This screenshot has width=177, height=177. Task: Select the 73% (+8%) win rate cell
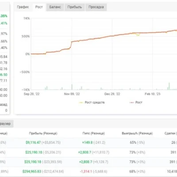[x=137, y=152]
